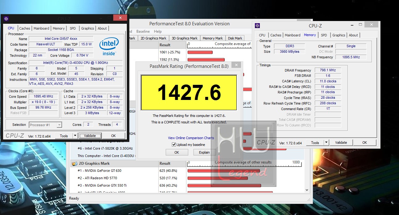Open the Help menu in PerformanceTest
Image resolution: width=399 pixels, height=215 pixels.
click(158, 31)
